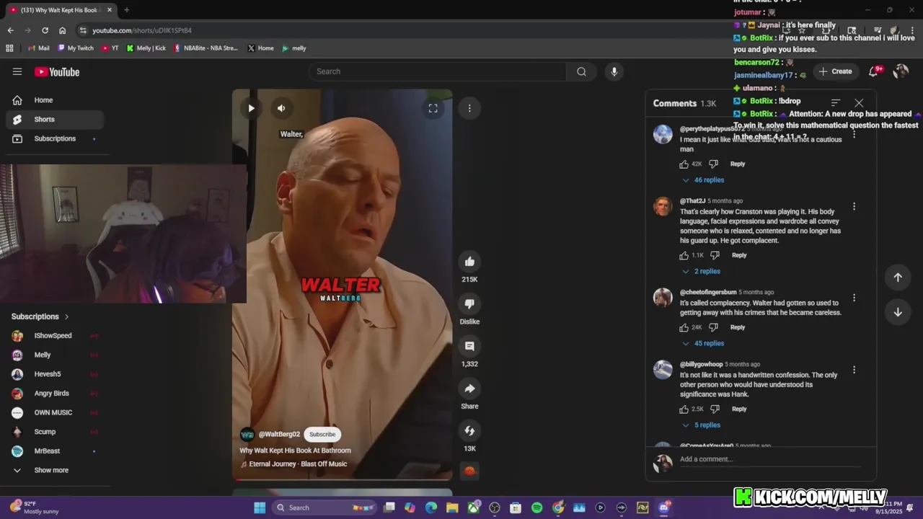Click the Remix button showing 13K

[x=469, y=430]
